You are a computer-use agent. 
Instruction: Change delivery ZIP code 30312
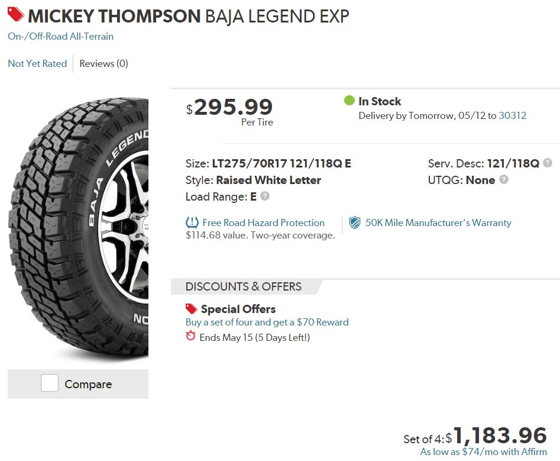(x=513, y=115)
